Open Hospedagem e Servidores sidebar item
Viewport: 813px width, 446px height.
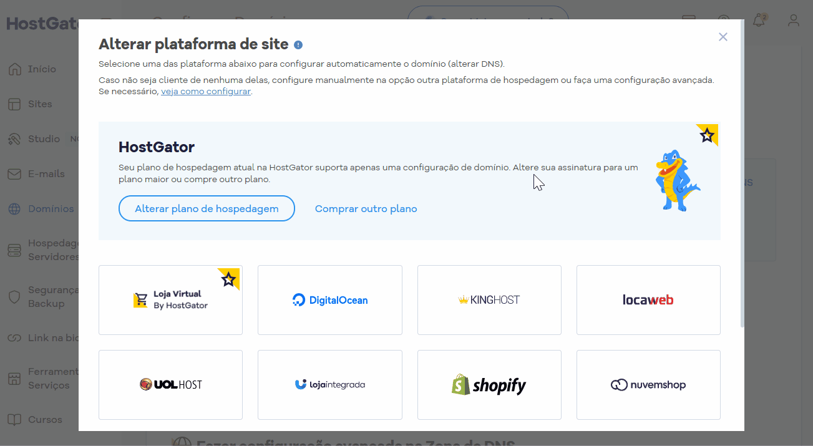[x=43, y=250]
